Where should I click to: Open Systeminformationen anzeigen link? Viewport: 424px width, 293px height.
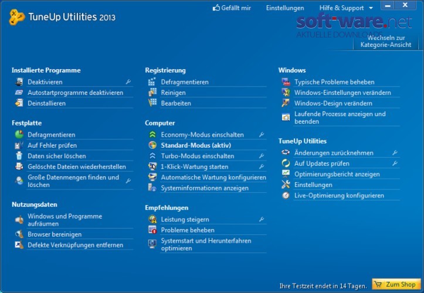[205, 188]
